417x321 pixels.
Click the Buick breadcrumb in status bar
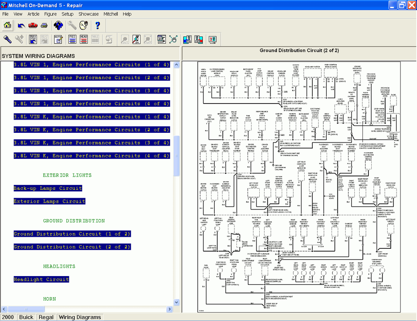pos(26,317)
